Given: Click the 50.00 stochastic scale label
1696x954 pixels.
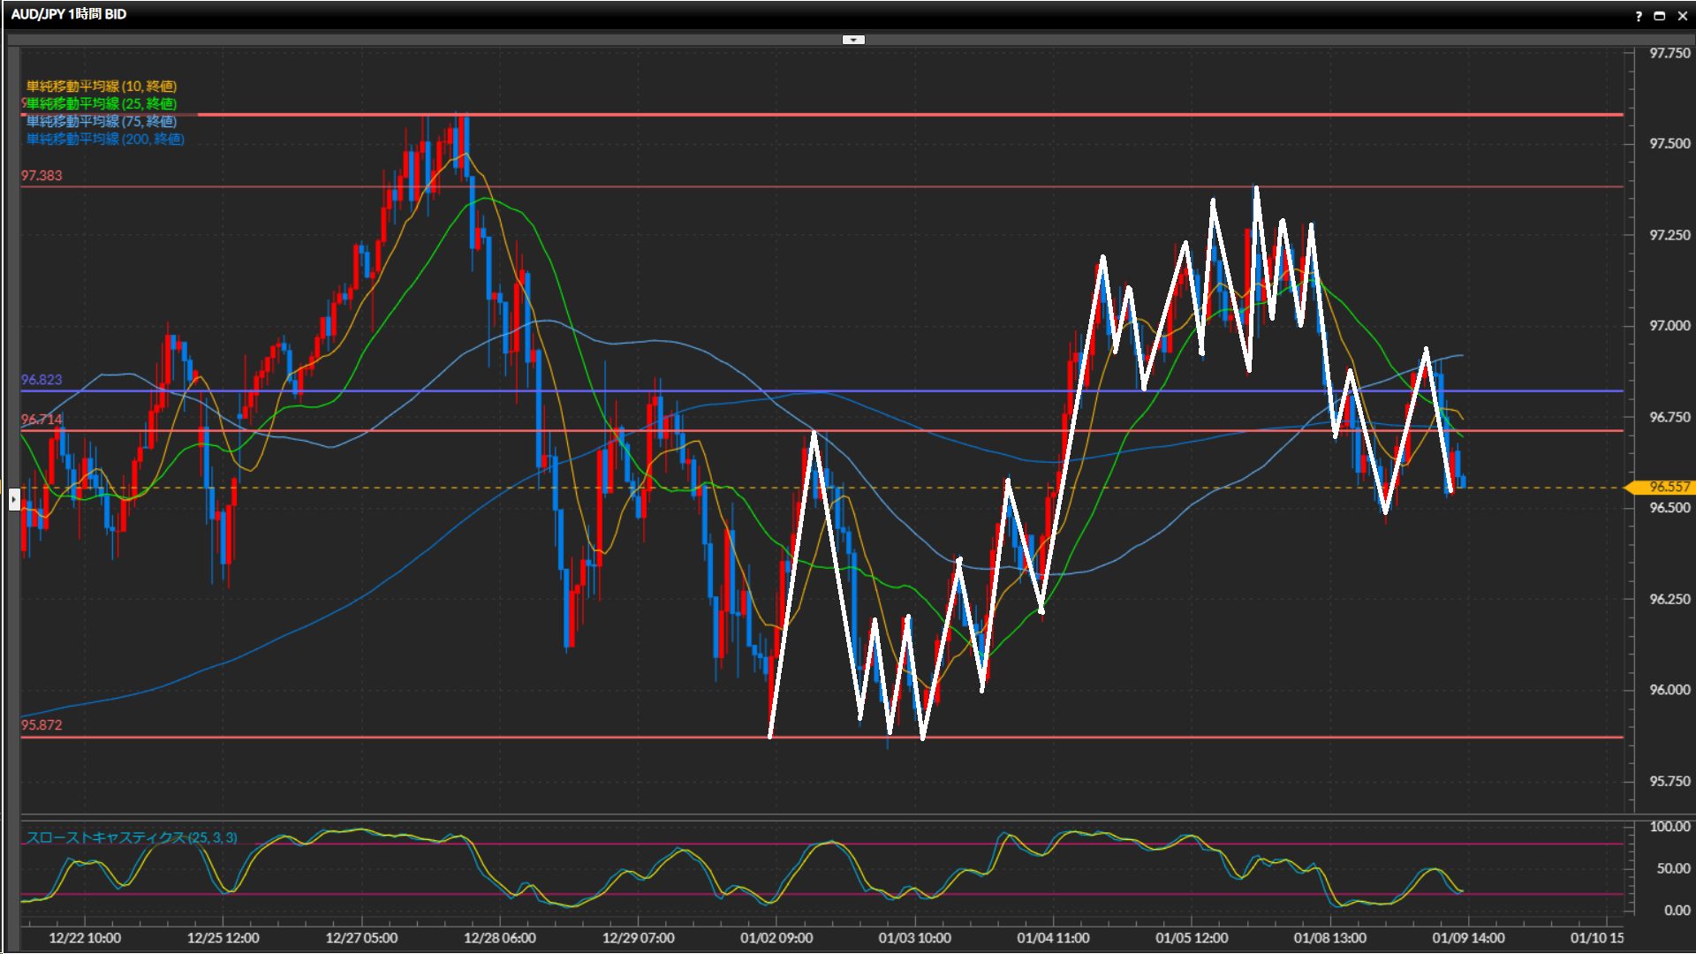Looking at the screenshot, I should [1672, 868].
